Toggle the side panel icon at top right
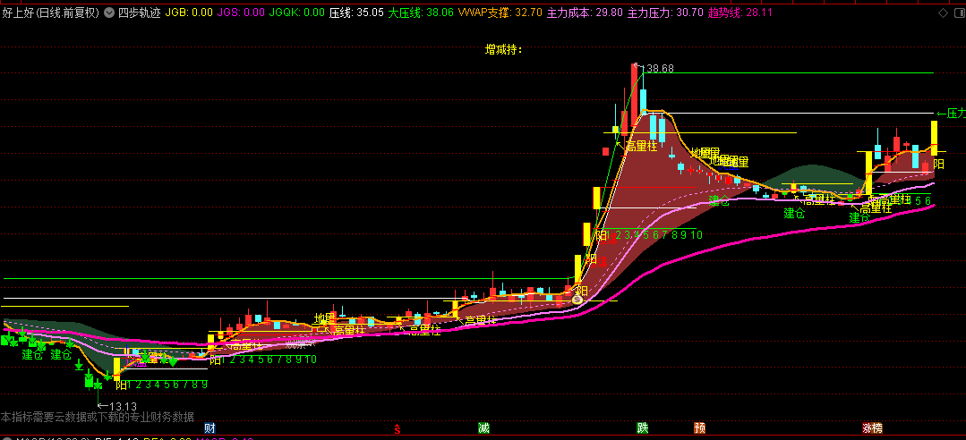Screen dimensions: 966x440 point(957,13)
